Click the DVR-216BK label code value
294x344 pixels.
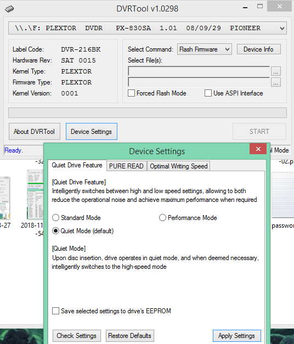81,49
